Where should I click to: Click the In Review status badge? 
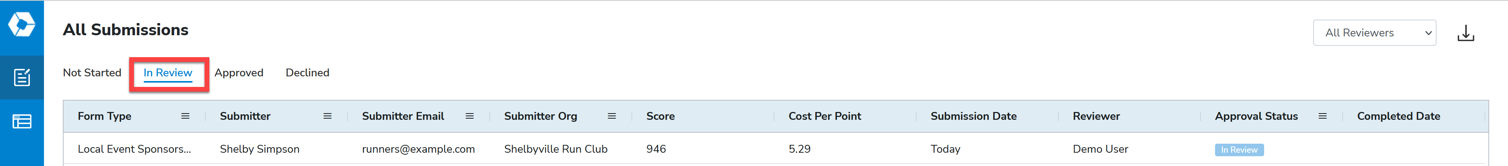point(1239,150)
